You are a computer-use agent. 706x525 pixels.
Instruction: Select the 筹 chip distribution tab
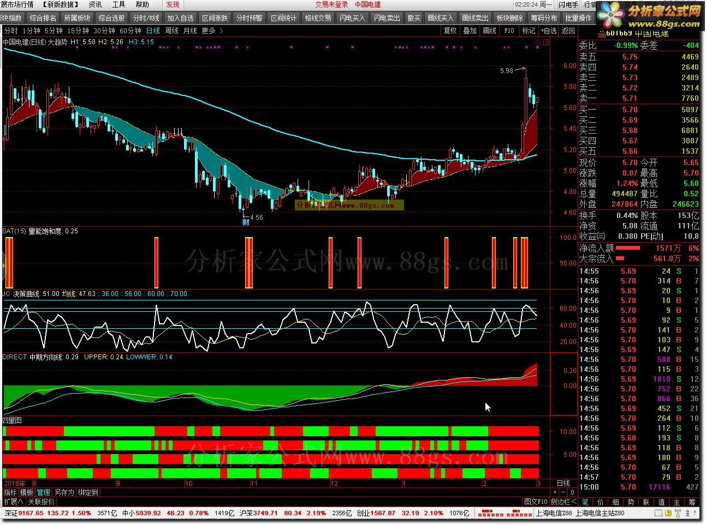click(692, 502)
